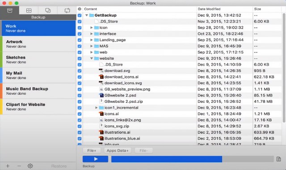This screenshot has height=170, width=286.
Task: Uncheck the Icon folder checkbox
Action: pyautogui.click(x=80, y=28)
